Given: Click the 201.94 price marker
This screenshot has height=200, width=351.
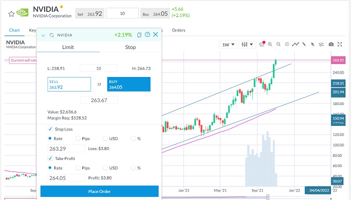Looking at the screenshot, I should [x=338, y=92].
